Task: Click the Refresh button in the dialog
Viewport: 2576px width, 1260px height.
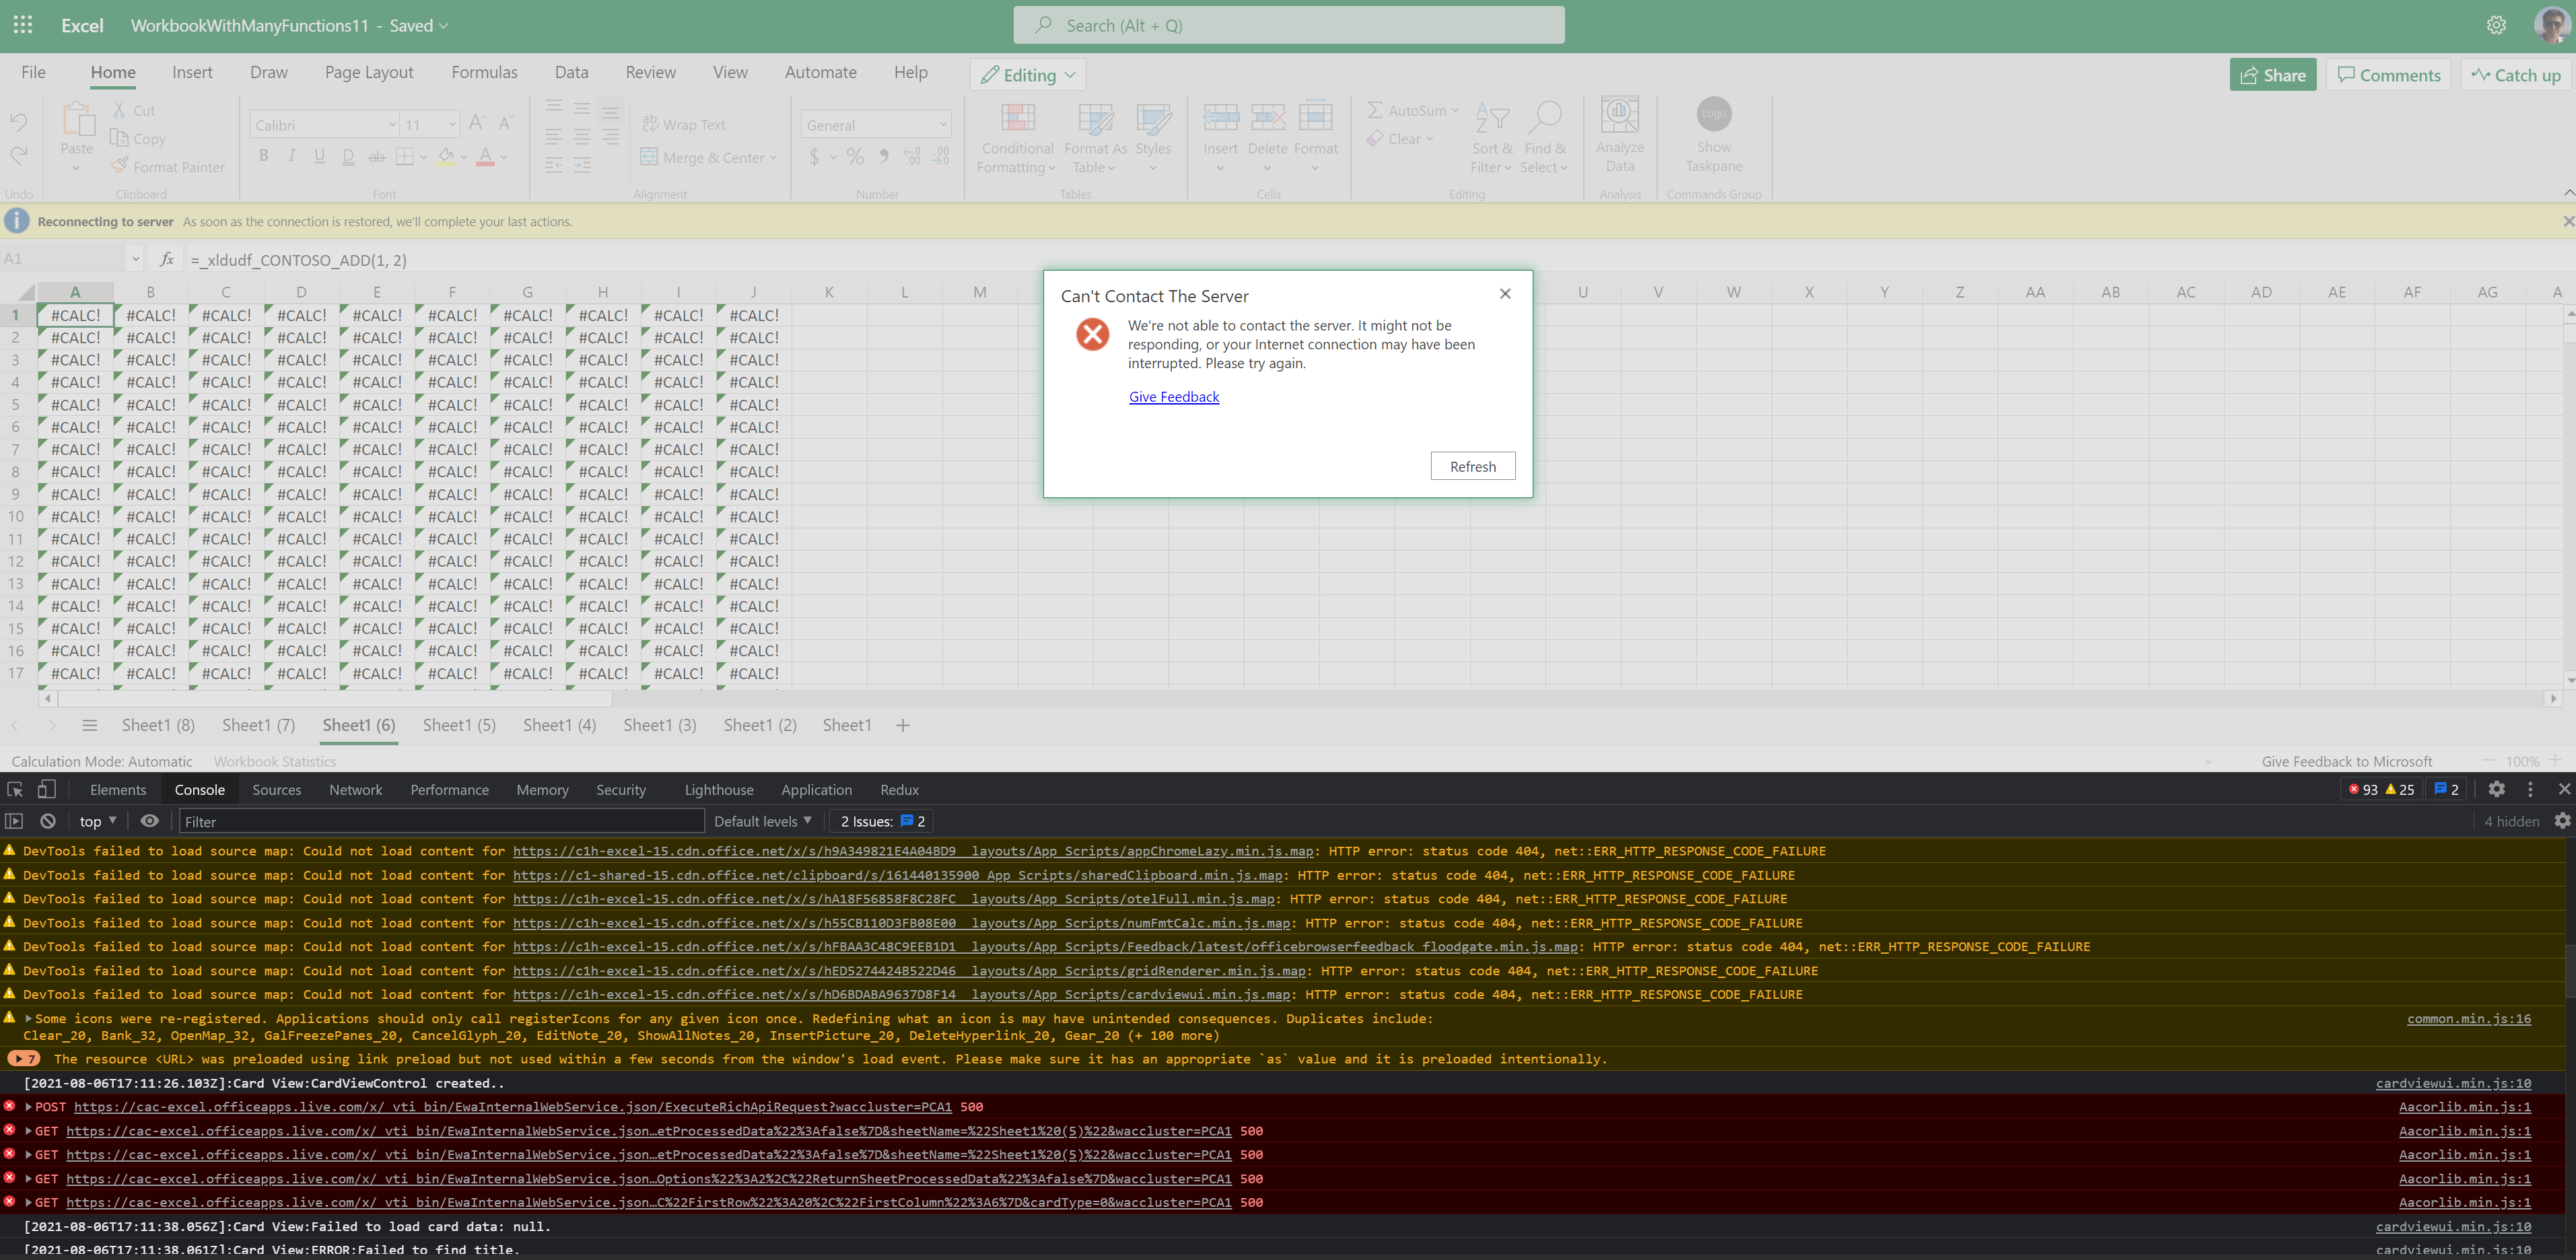Action: click(1472, 466)
